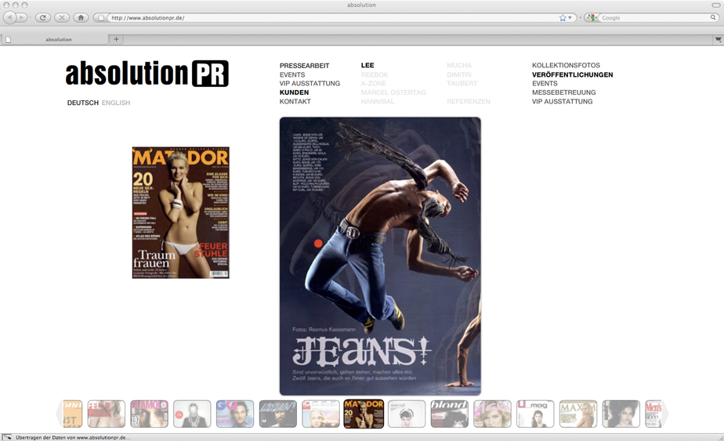Select KONTAKT in the navigation menu
The image size is (724, 441).
click(x=295, y=102)
